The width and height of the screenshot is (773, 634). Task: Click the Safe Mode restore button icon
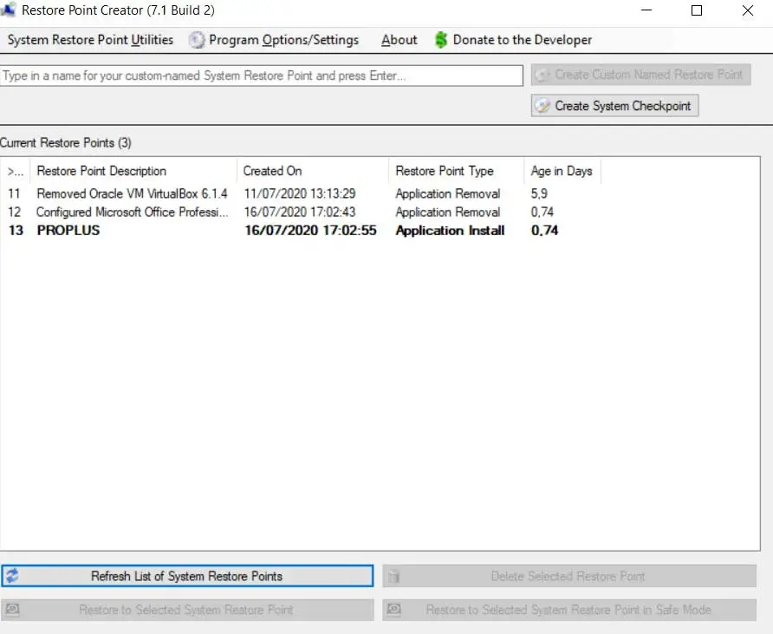[394, 610]
